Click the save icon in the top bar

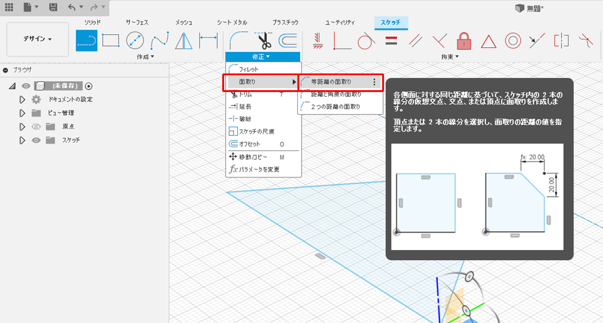[53, 7]
